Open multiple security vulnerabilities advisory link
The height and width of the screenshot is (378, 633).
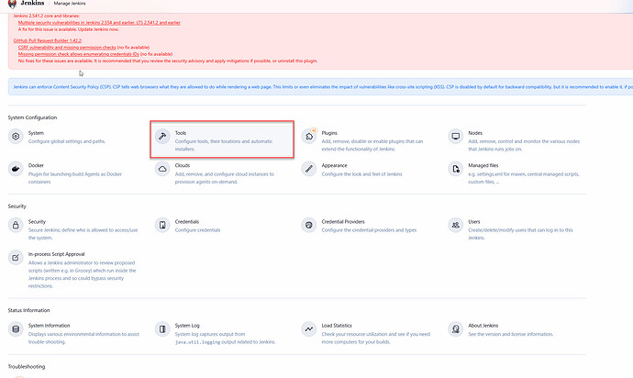[99, 23]
